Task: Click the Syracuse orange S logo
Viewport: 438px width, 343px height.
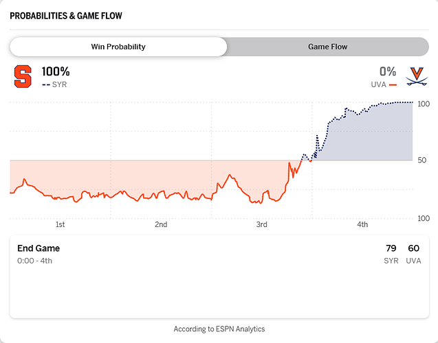Action: click(x=23, y=77)
